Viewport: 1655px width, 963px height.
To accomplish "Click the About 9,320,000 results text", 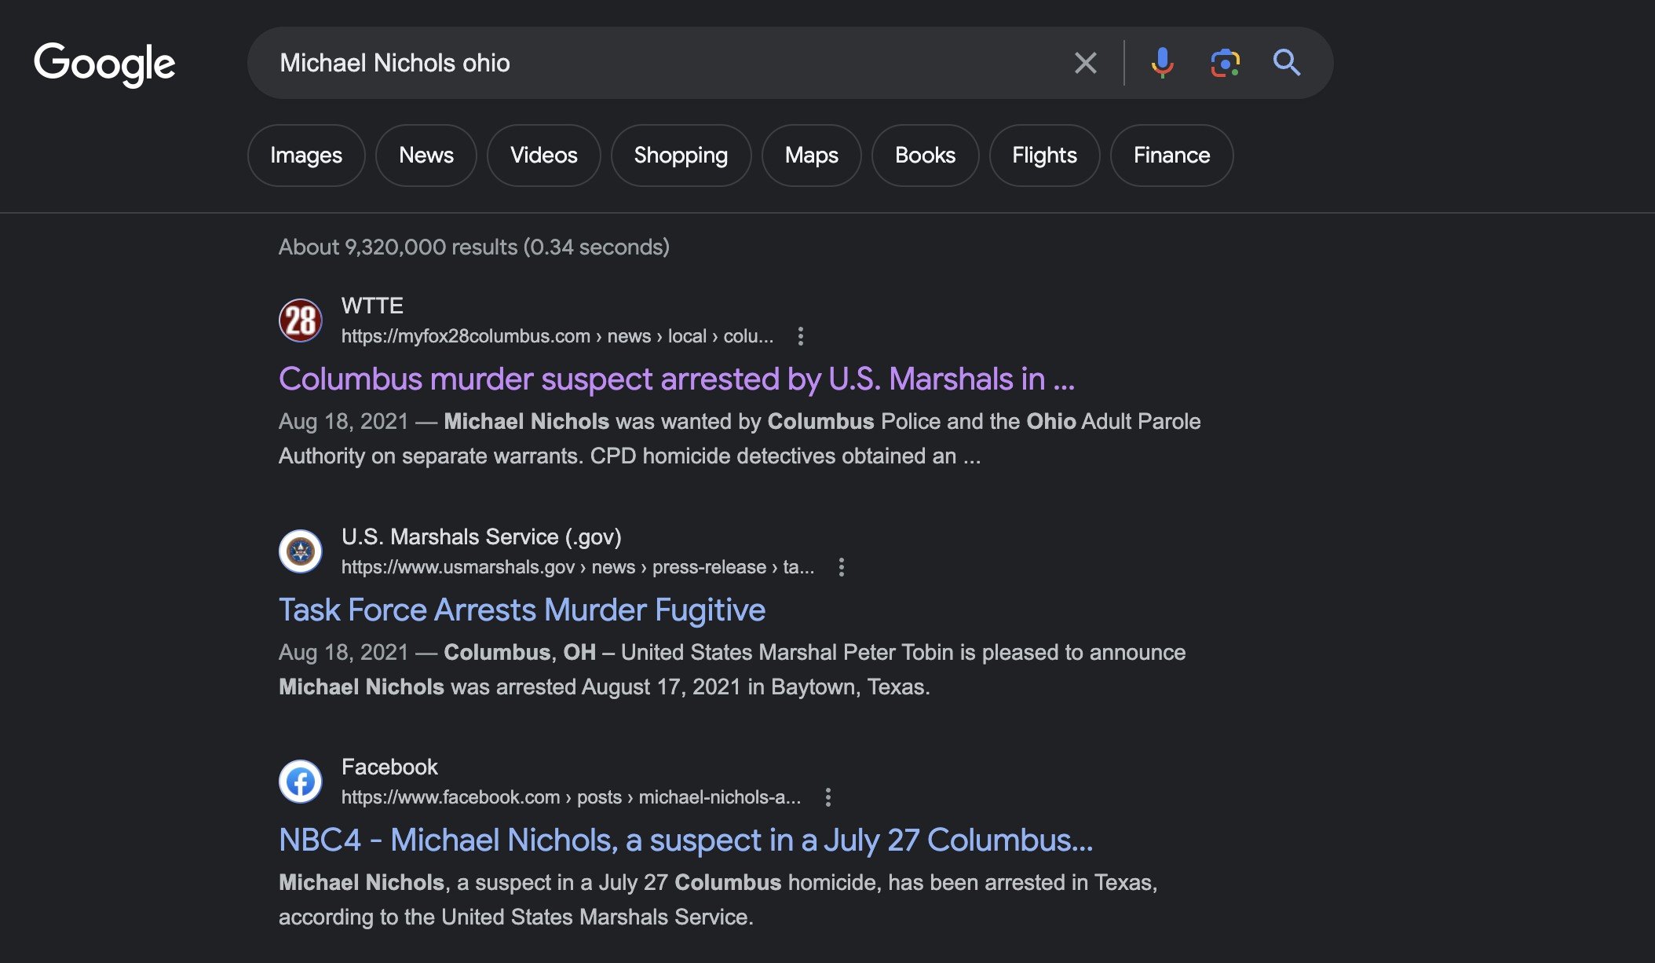I will click(474, 247).
